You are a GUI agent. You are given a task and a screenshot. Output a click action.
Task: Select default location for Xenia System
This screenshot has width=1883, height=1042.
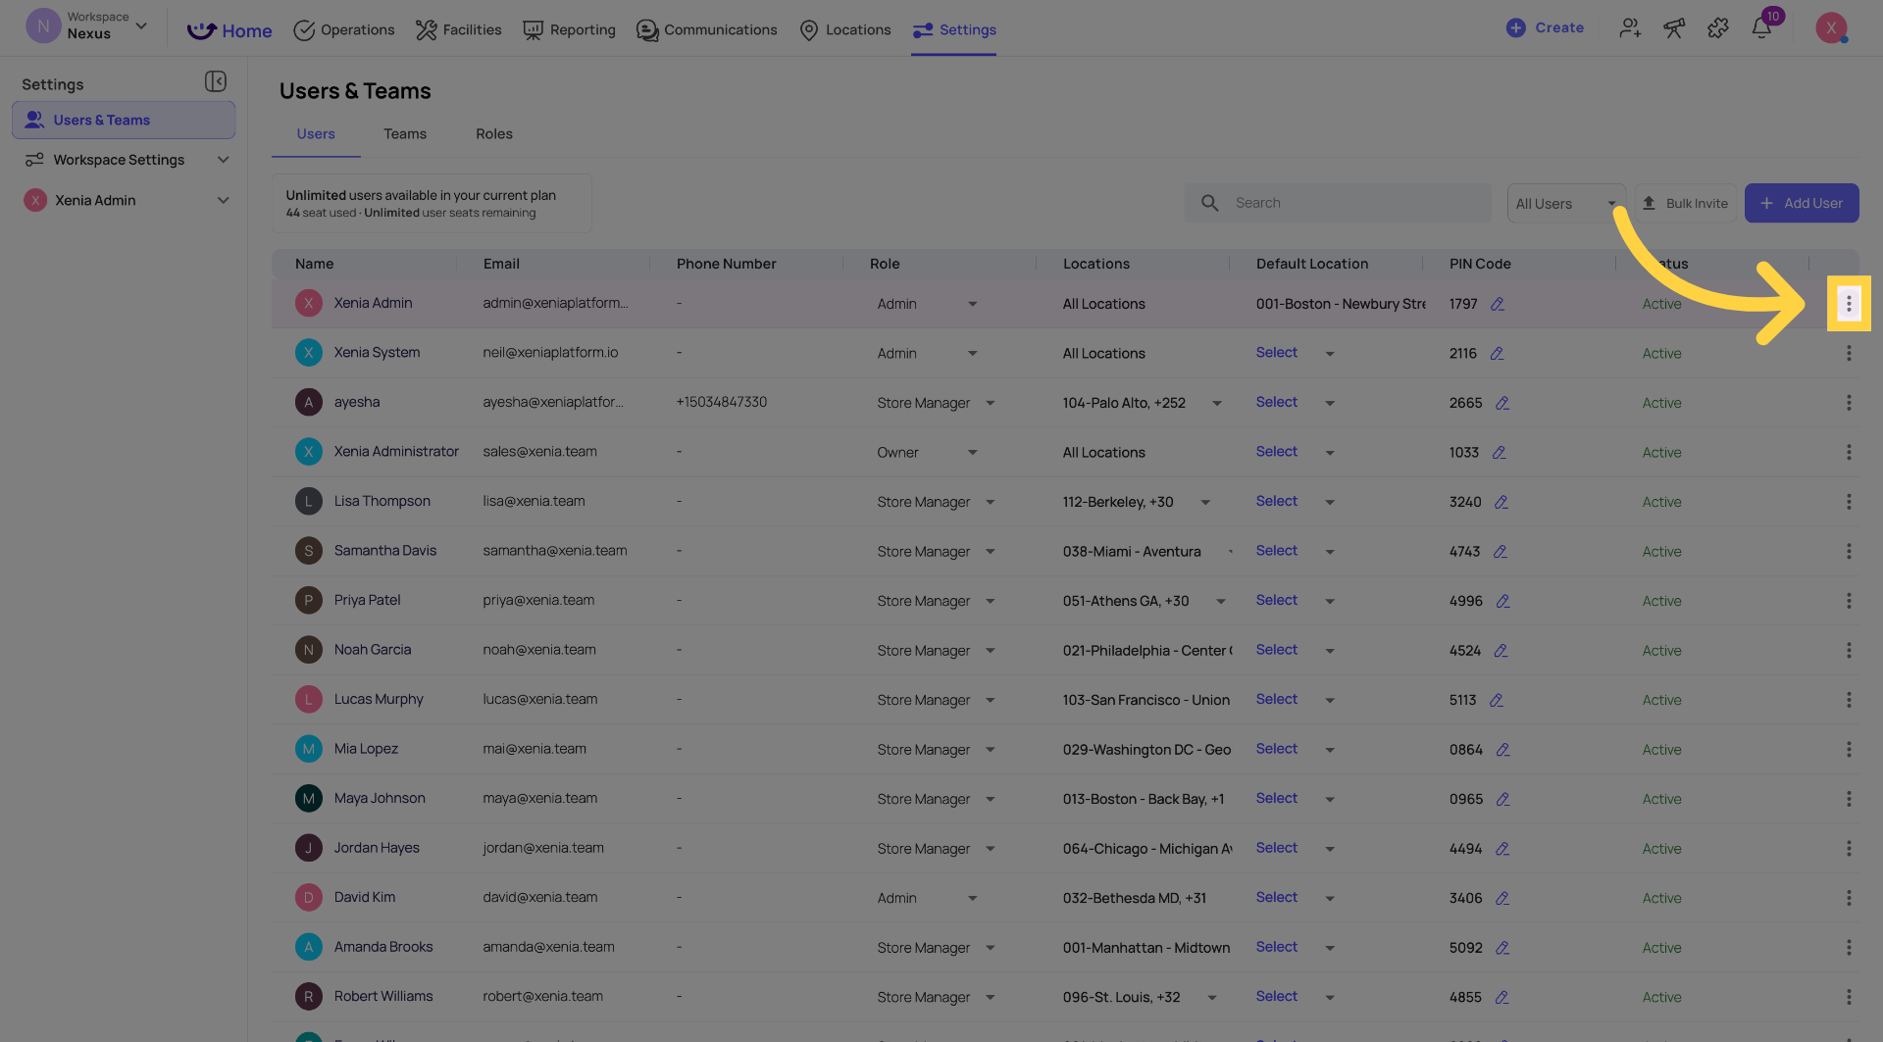pyautogui.click(x=1276, y=353)
